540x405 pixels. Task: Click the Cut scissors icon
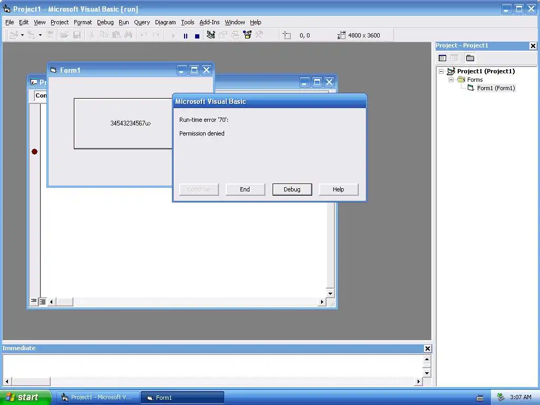tap(92, 35)
